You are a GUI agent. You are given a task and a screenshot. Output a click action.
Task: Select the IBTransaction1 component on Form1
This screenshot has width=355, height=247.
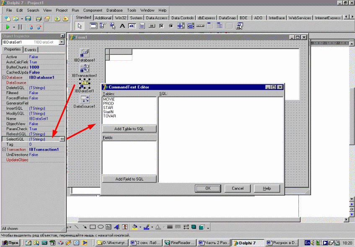85,68
